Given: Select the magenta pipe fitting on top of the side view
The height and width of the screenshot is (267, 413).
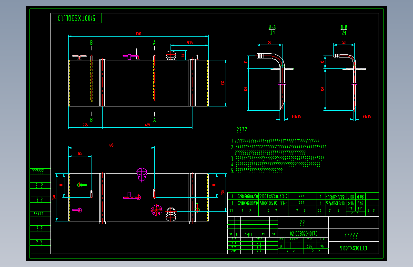Looking at the screenshot, I should click(131, 56).
